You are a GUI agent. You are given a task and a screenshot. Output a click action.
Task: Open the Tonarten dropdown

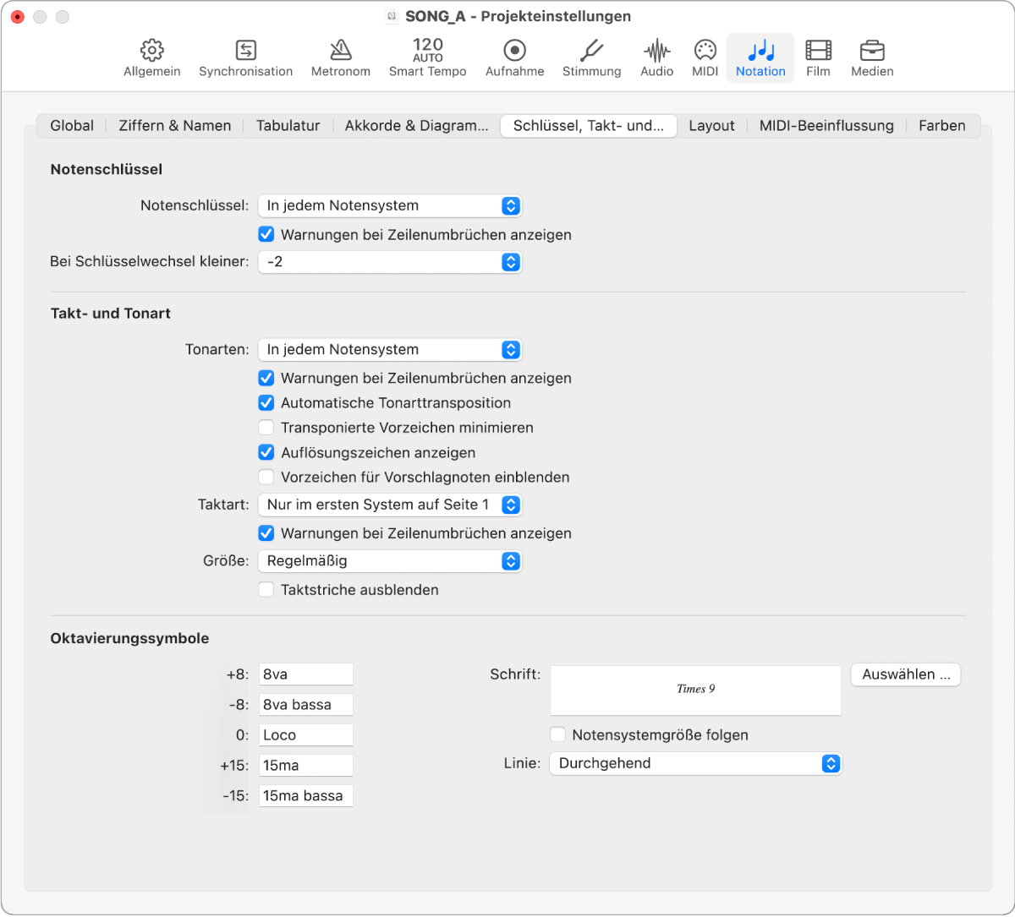(x=390, y=350)
